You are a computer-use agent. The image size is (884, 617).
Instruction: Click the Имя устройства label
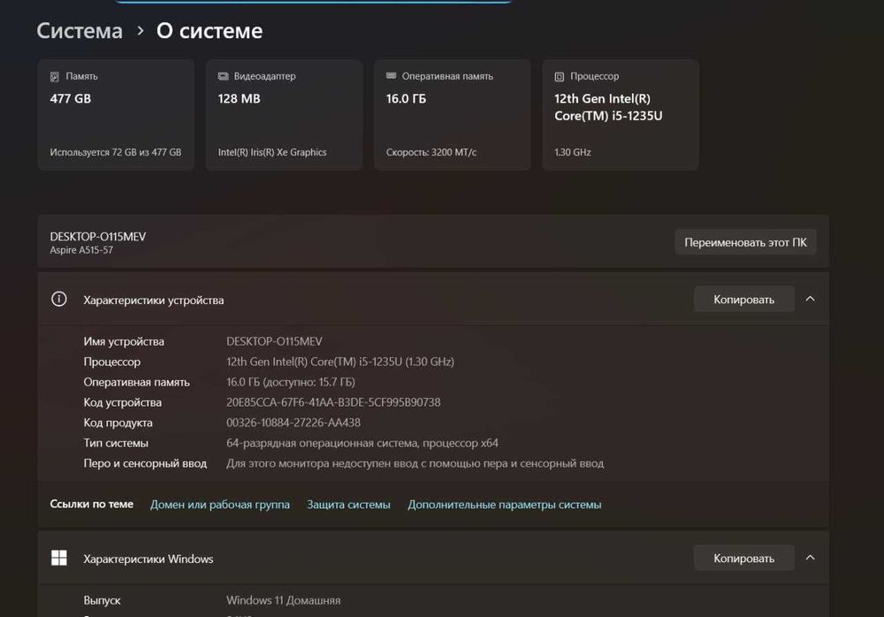point(124,341)
